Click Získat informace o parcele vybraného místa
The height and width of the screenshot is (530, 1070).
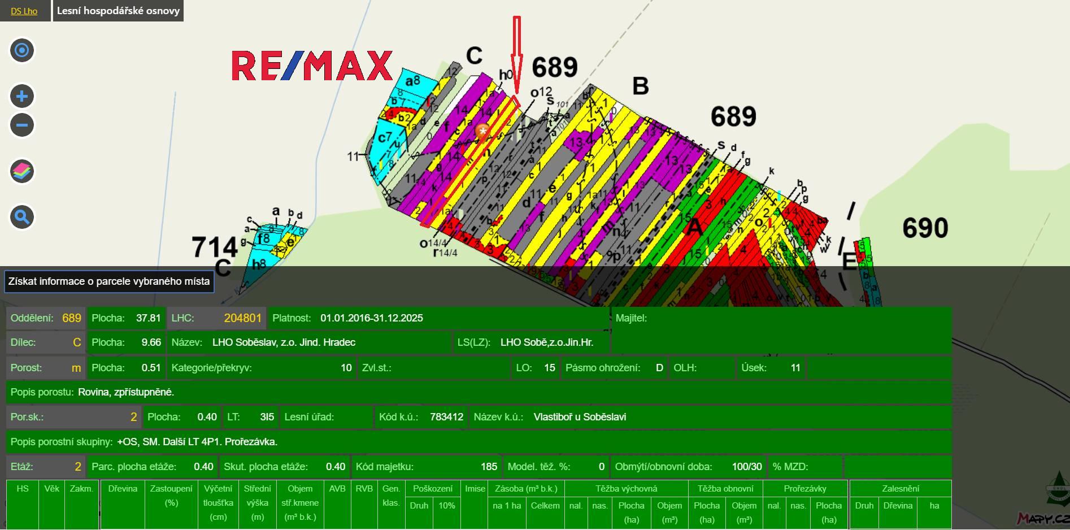pos(109,281)
